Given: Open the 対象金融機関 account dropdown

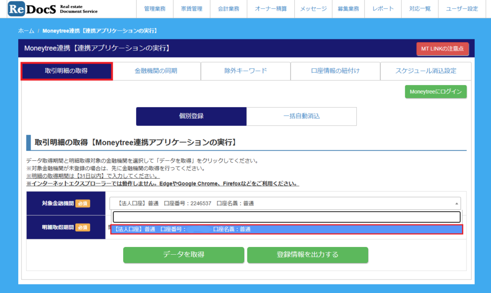Looking at the screenshot, I should click(x=285, y=203).
